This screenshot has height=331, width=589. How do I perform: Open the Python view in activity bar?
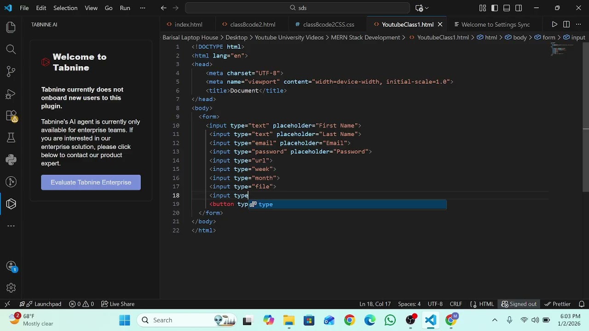[11, 160]
